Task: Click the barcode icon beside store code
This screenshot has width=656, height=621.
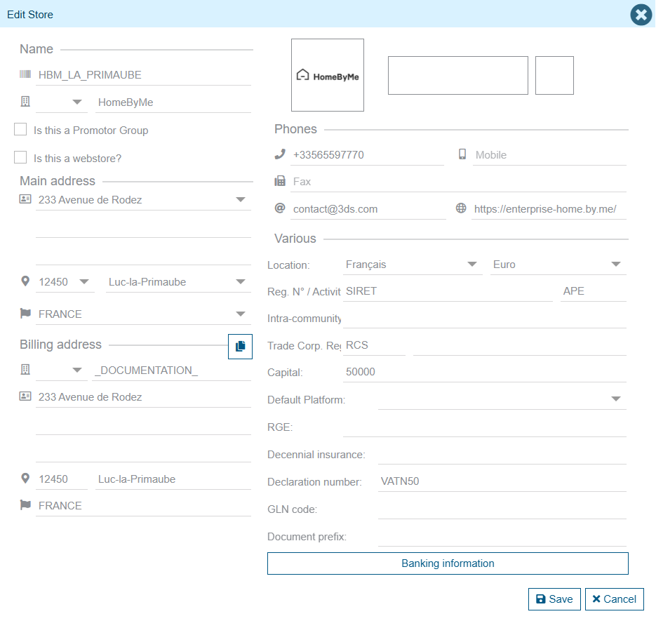Action: (x=25, y=74)
